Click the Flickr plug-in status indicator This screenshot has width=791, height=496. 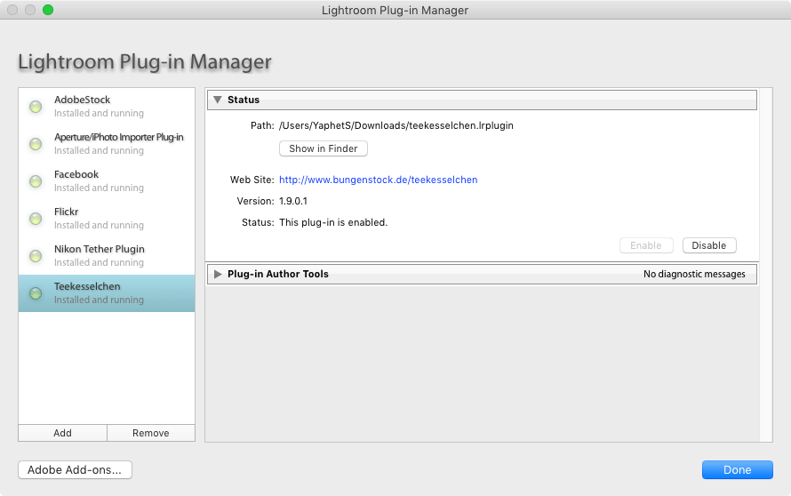pyautogui.click(x=36, y=219)
